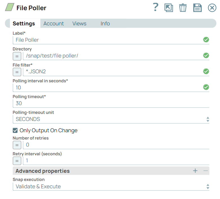The image size is (220, 199).
Task: Close the File Poller dialog
Action: 212,8
